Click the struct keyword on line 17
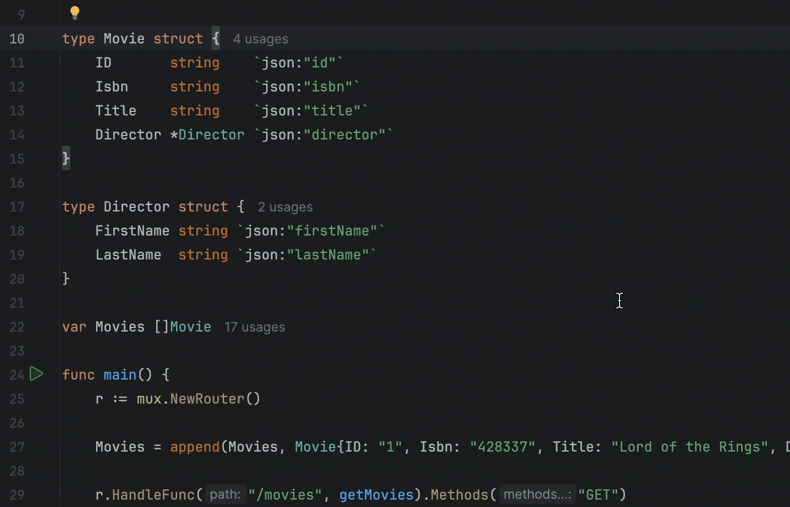Viewport: 790px width, 507px height. pos(203,207)
